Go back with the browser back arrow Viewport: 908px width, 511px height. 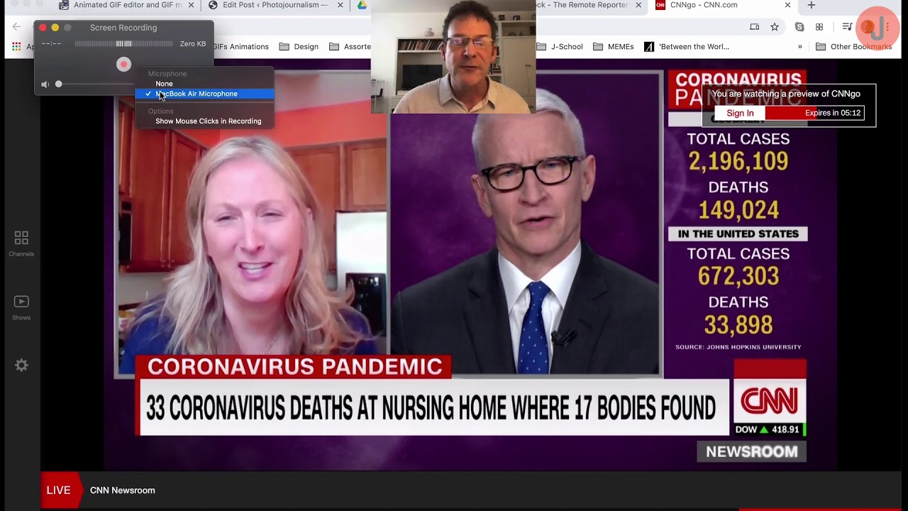pyautogui.click(x=16, y=27)
